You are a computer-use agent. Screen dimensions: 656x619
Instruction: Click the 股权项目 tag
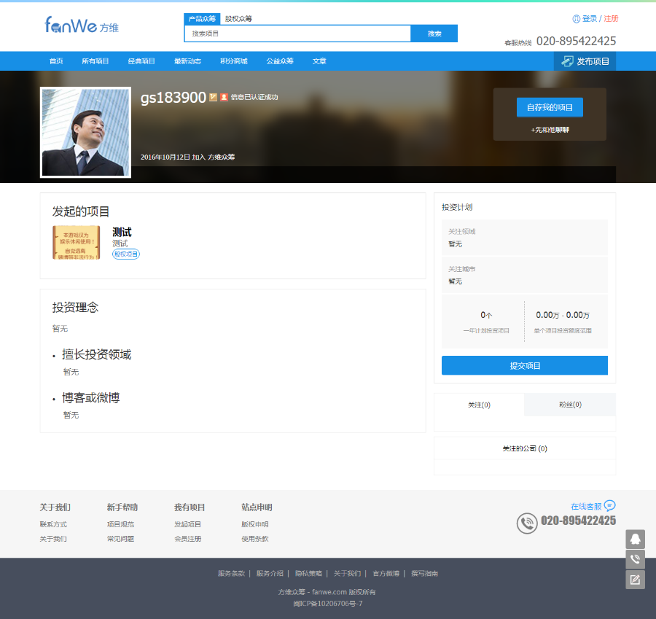(x=126, y=254)
